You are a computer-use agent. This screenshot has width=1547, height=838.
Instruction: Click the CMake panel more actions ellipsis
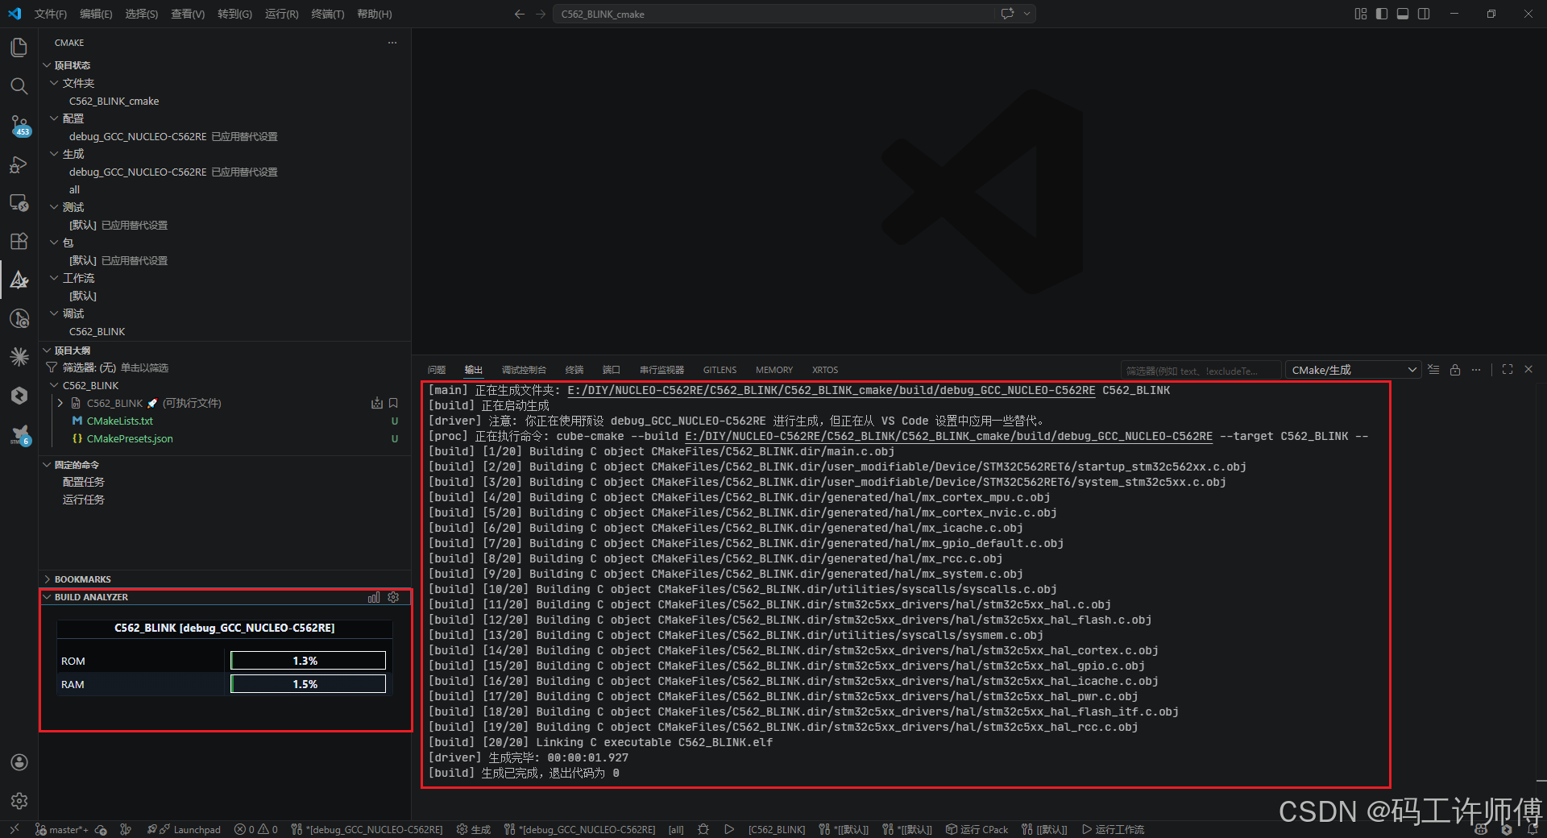pos(392,43)
